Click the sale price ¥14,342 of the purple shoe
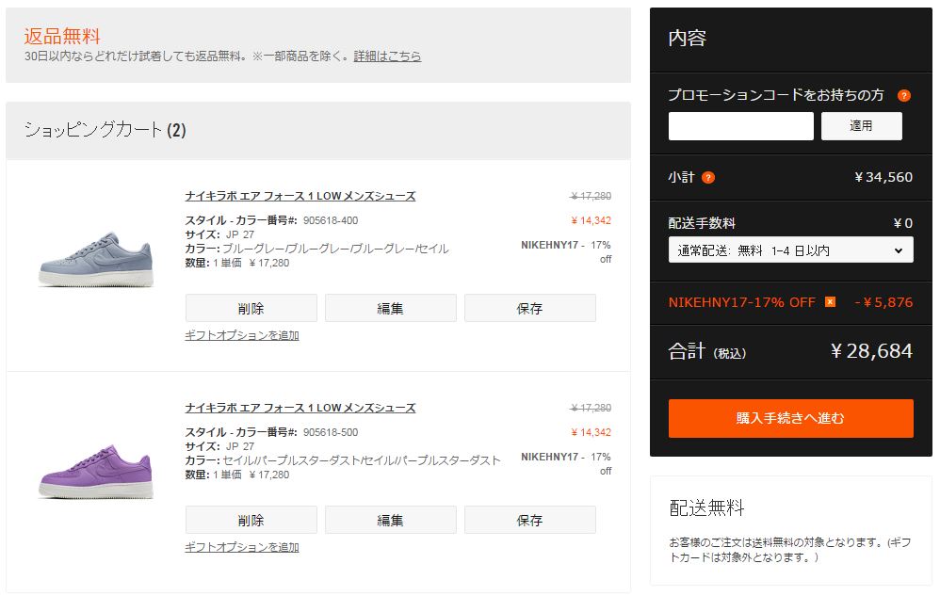This screenshot has width=940, height=596. coord(592,432)
